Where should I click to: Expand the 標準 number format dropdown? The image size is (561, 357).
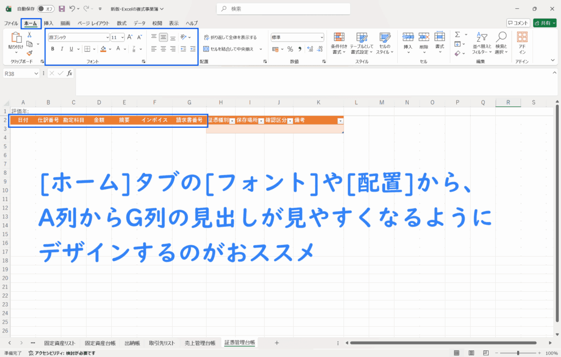(322, 37)
